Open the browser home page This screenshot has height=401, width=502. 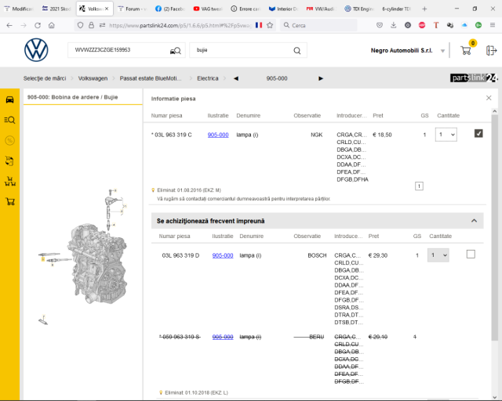pyautogui.click(x=52, y=25)
